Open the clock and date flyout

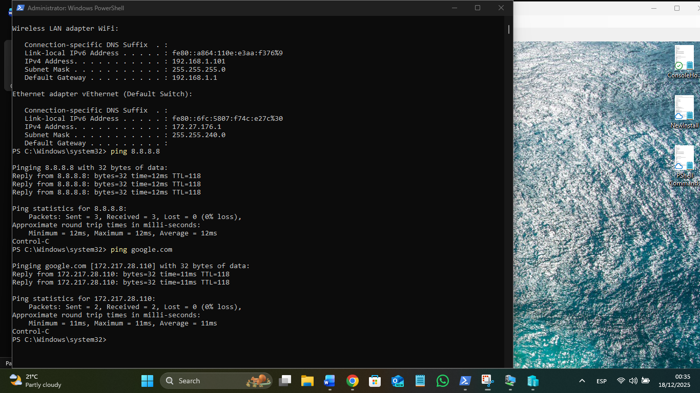pos(674,381)
